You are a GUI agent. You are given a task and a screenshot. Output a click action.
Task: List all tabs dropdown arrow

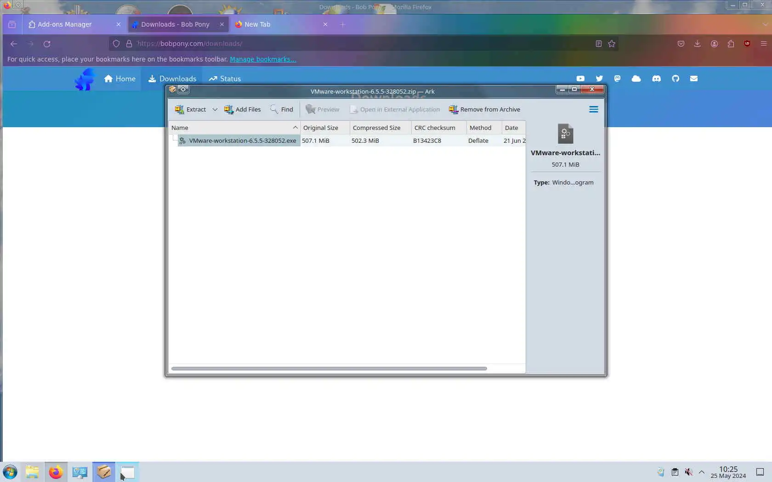[x=765, y=24]
